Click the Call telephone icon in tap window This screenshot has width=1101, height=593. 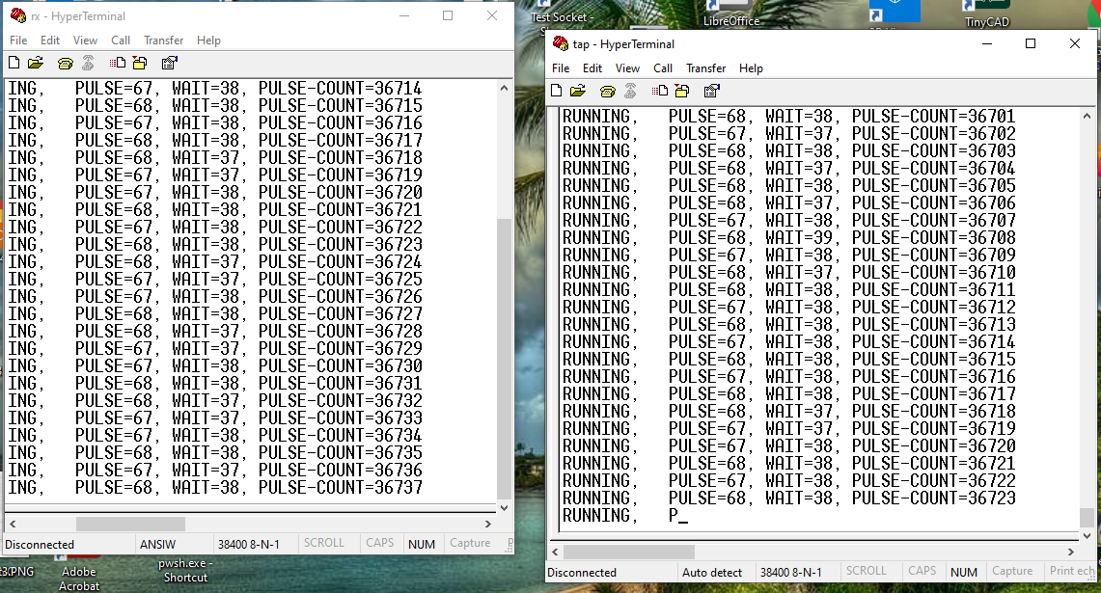[607, 91]
